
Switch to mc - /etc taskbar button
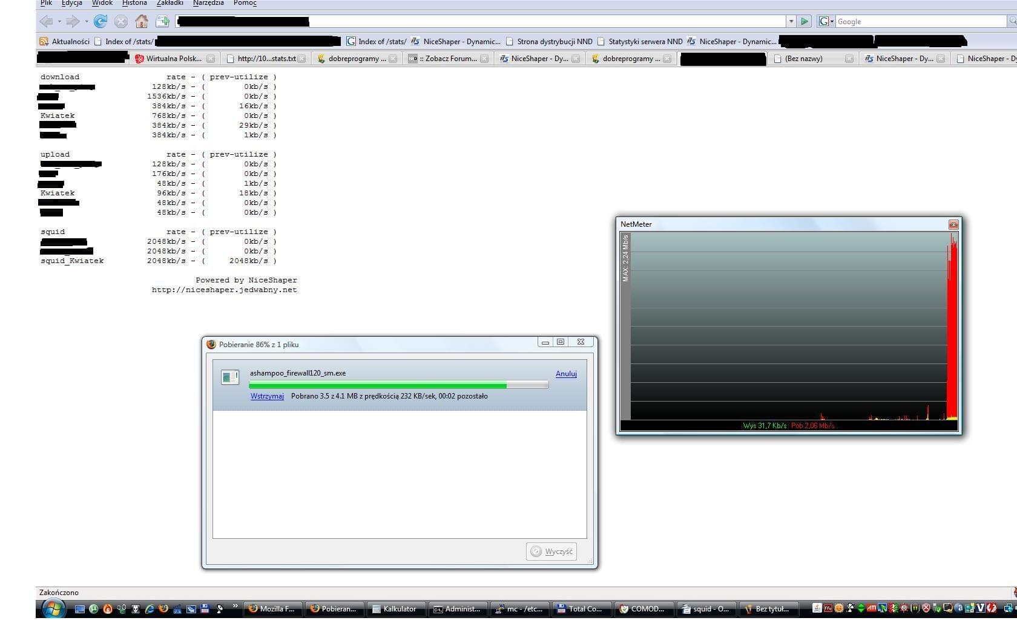[x=520, y=609]
